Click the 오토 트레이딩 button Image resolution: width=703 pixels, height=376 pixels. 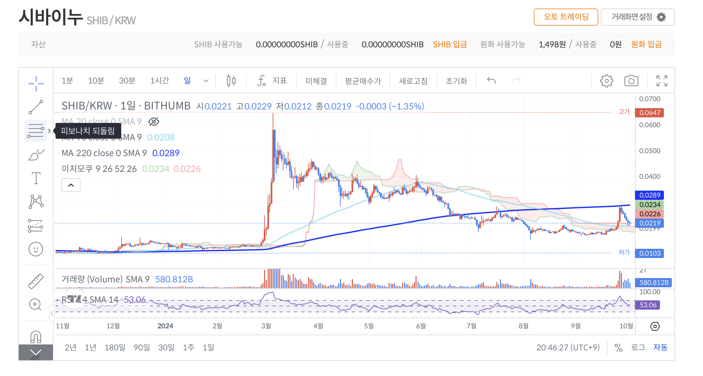pyautogui.click(x=566, y=17)
